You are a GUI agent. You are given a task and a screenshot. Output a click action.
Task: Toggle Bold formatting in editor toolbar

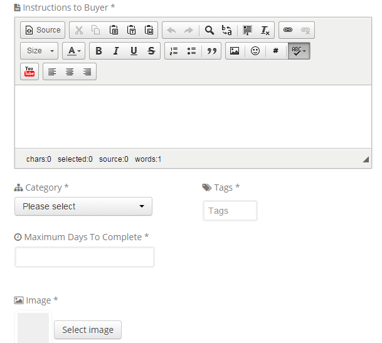(x=98, y=51)
